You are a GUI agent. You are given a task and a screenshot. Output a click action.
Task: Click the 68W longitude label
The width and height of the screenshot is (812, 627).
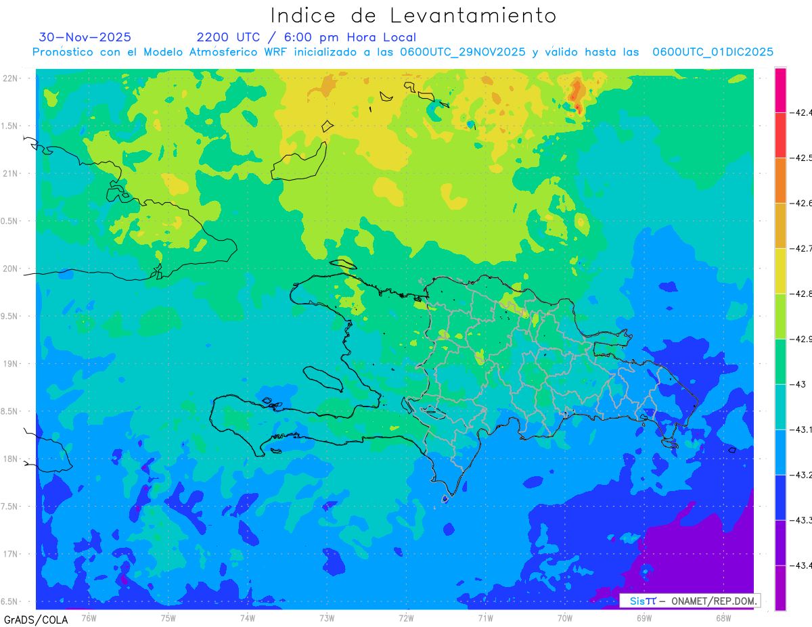(x=723, y=618)
